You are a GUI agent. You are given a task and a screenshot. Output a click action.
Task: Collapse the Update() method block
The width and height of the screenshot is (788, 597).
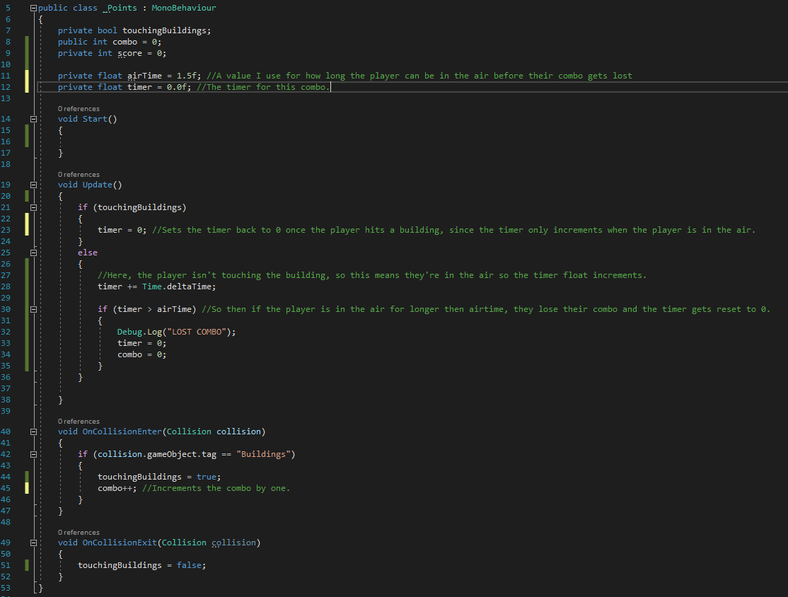(x=33, y=185)
